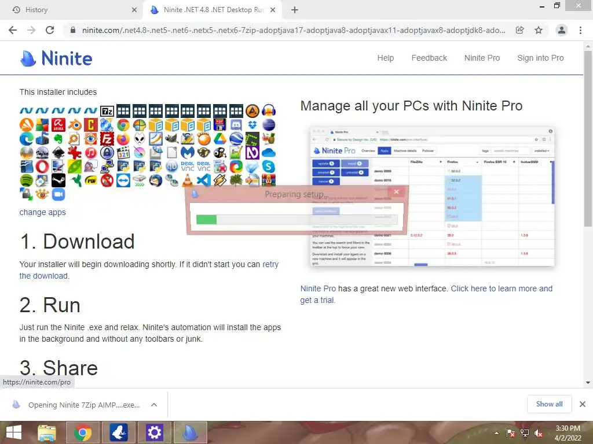Close the Preparing setup dialog
Viewport: 593px width, 444px height.
tap(396, 192)
